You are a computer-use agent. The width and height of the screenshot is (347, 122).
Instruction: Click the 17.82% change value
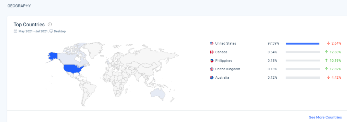pyautogui.click(x=335, y=69)
